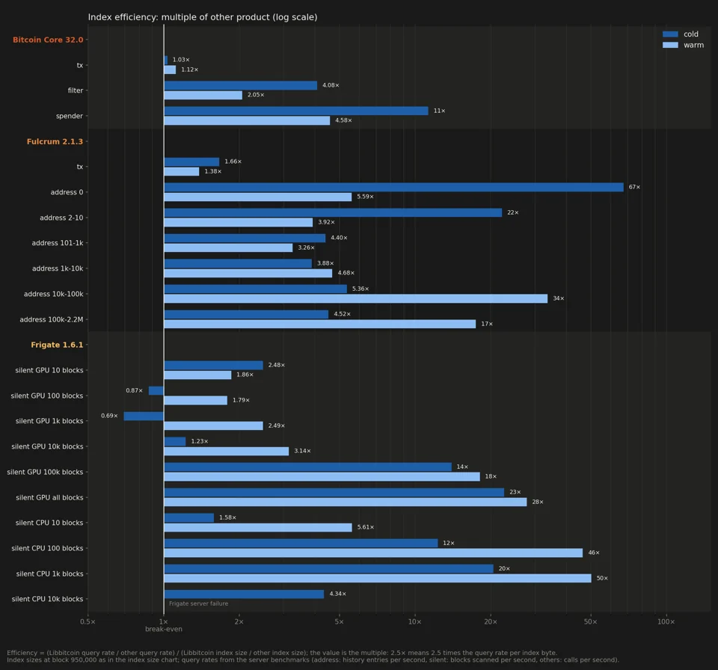Select the address 1k-10k row label
This screenshot has height=670, width=718.
[x=58, y=269]
